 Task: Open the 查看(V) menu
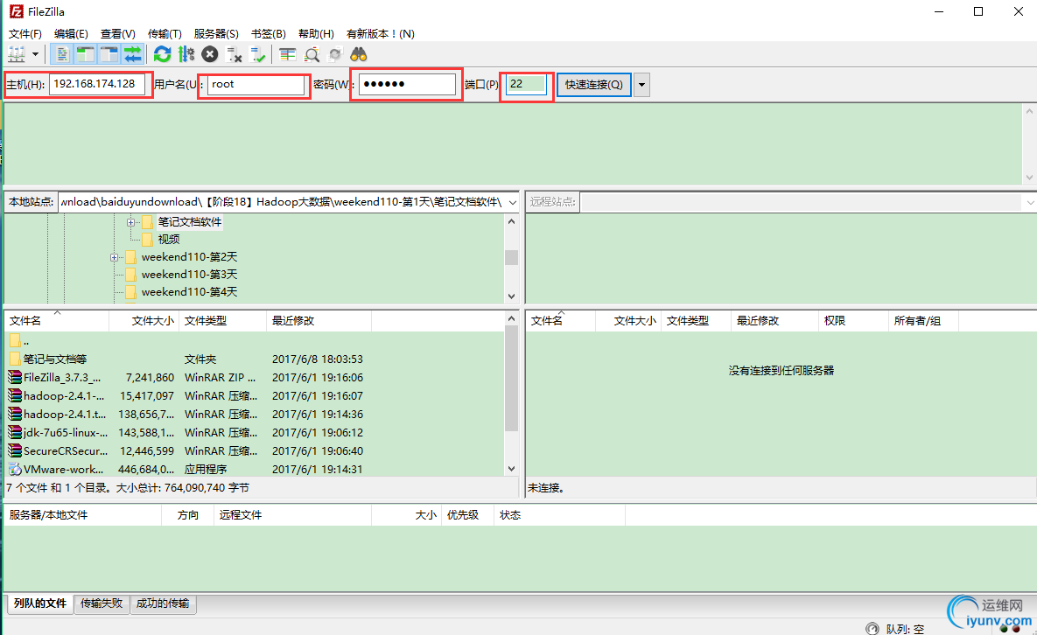(x=118, y=34)
